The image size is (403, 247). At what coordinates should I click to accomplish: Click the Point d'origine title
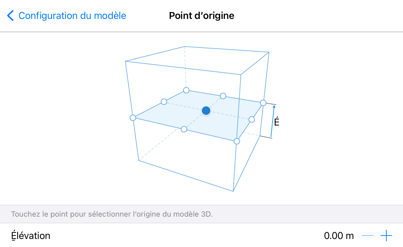[201, 15]
